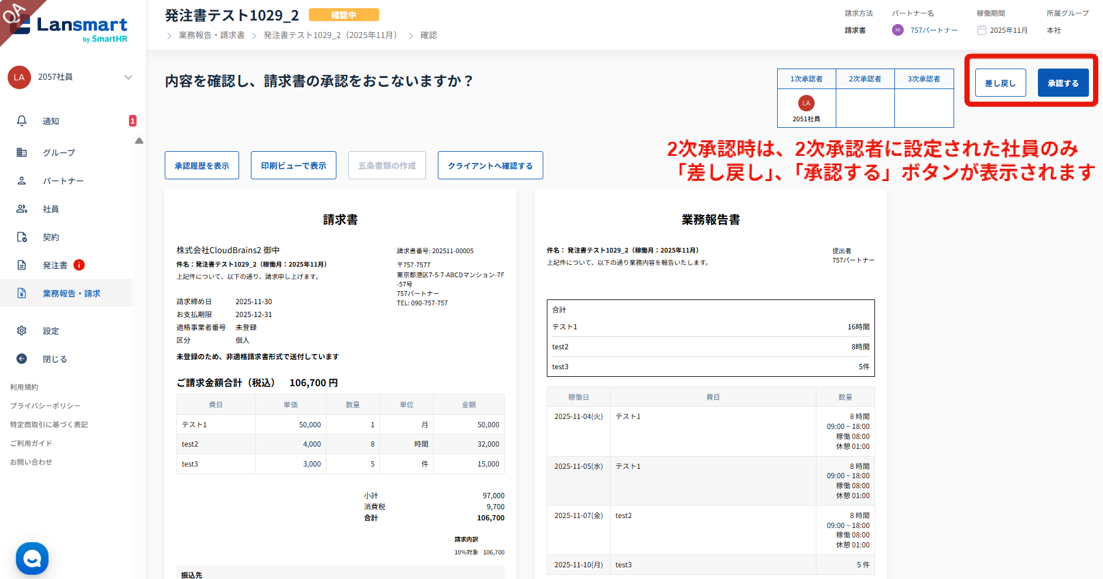Open the chat support bubble
The image size is (1103, 579).
pos(32,558)
